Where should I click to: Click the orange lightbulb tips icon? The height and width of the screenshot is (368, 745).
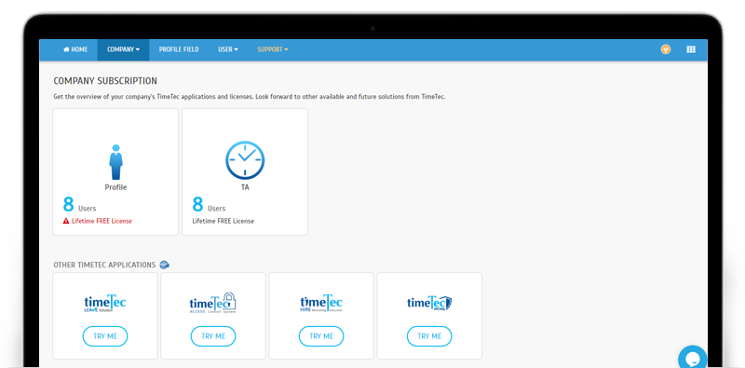[x=666, y=49]
